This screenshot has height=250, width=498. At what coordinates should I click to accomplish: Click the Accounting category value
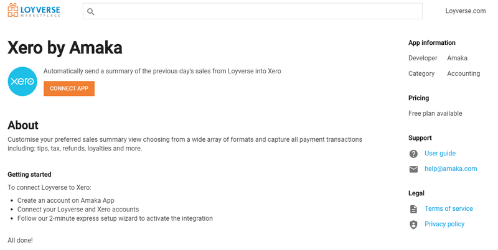(463, 74)
